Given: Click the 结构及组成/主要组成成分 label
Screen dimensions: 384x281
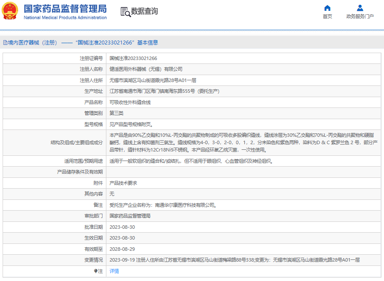Looking at the screenshot, I should 77,142.
